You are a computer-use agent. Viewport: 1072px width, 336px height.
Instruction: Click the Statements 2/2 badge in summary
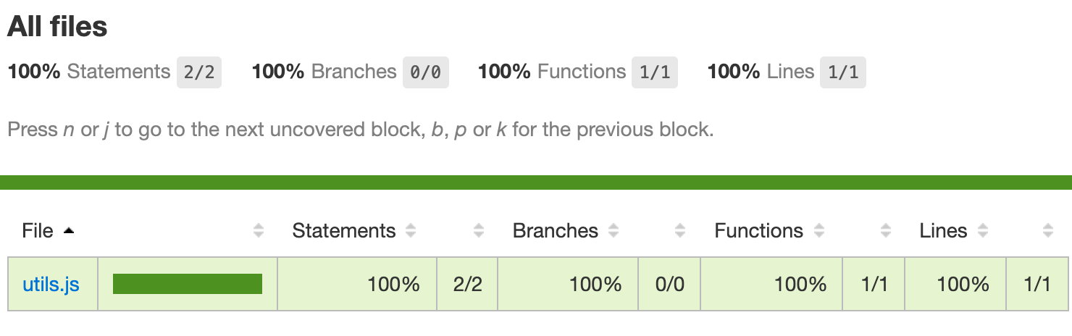pyautogui.click(x=199, y=72)
